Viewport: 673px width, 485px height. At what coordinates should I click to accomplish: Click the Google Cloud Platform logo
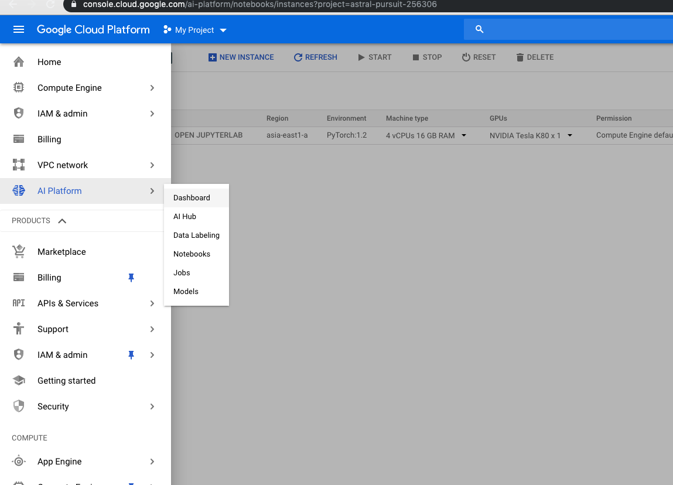click(x=93, y=30)
